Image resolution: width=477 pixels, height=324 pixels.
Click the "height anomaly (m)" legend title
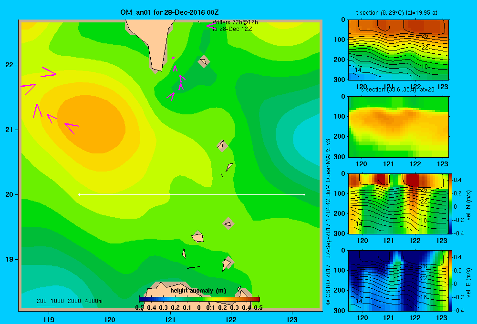(198, 291)
